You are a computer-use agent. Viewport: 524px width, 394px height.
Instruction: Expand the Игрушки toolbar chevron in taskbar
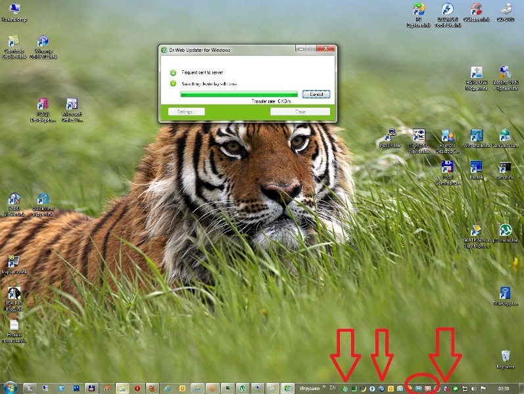pos(323,388)
